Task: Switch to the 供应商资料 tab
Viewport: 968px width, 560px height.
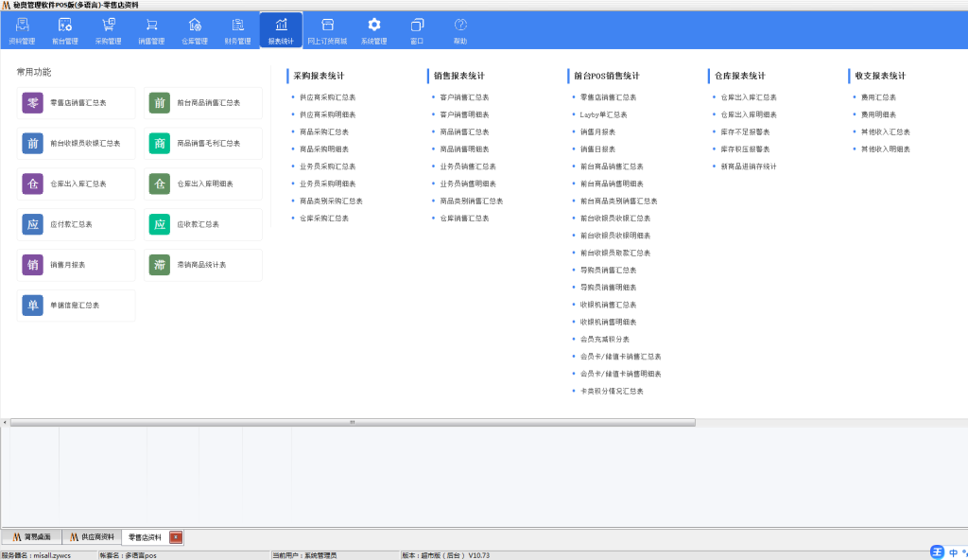Action: point(92,536)
